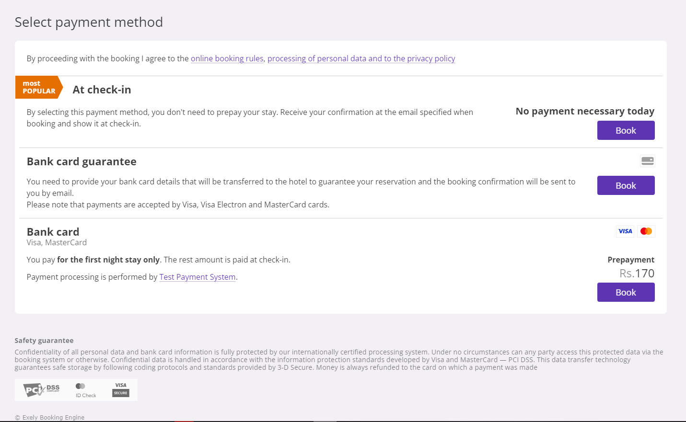Open the privacy policy link
Viewport: 686px width, 422px height.
point(361,58)
